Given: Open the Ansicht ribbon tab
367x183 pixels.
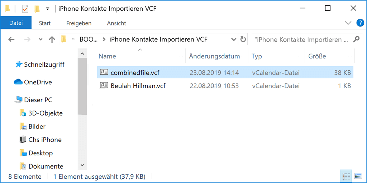Looking at the screenshot, I should [117, 23].
